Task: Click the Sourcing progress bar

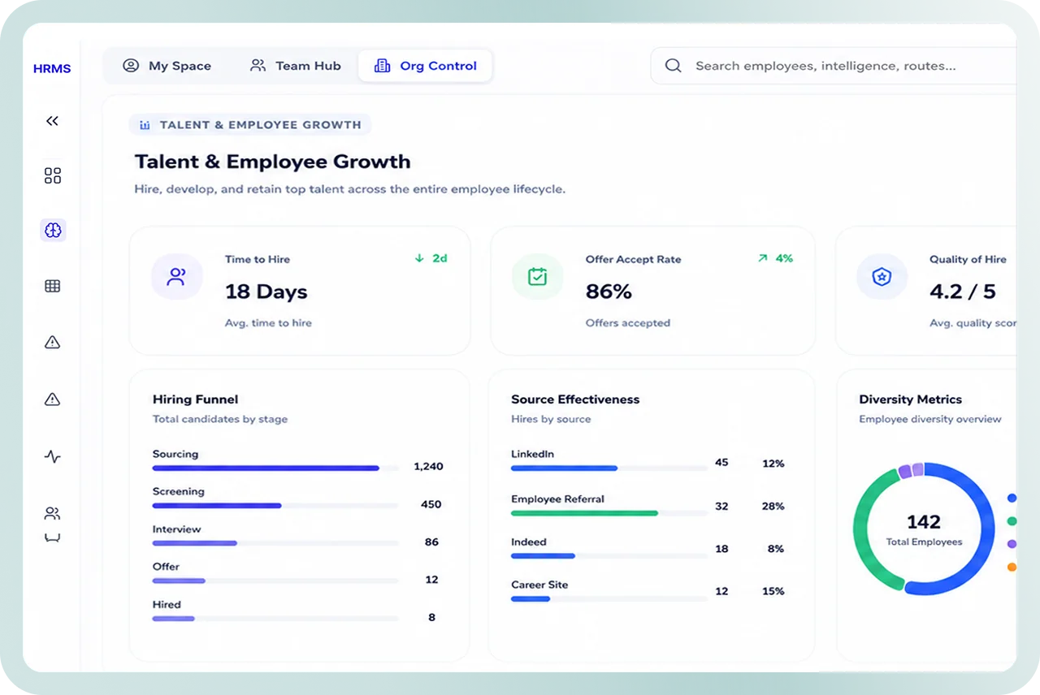Action: tap(275, 468)
